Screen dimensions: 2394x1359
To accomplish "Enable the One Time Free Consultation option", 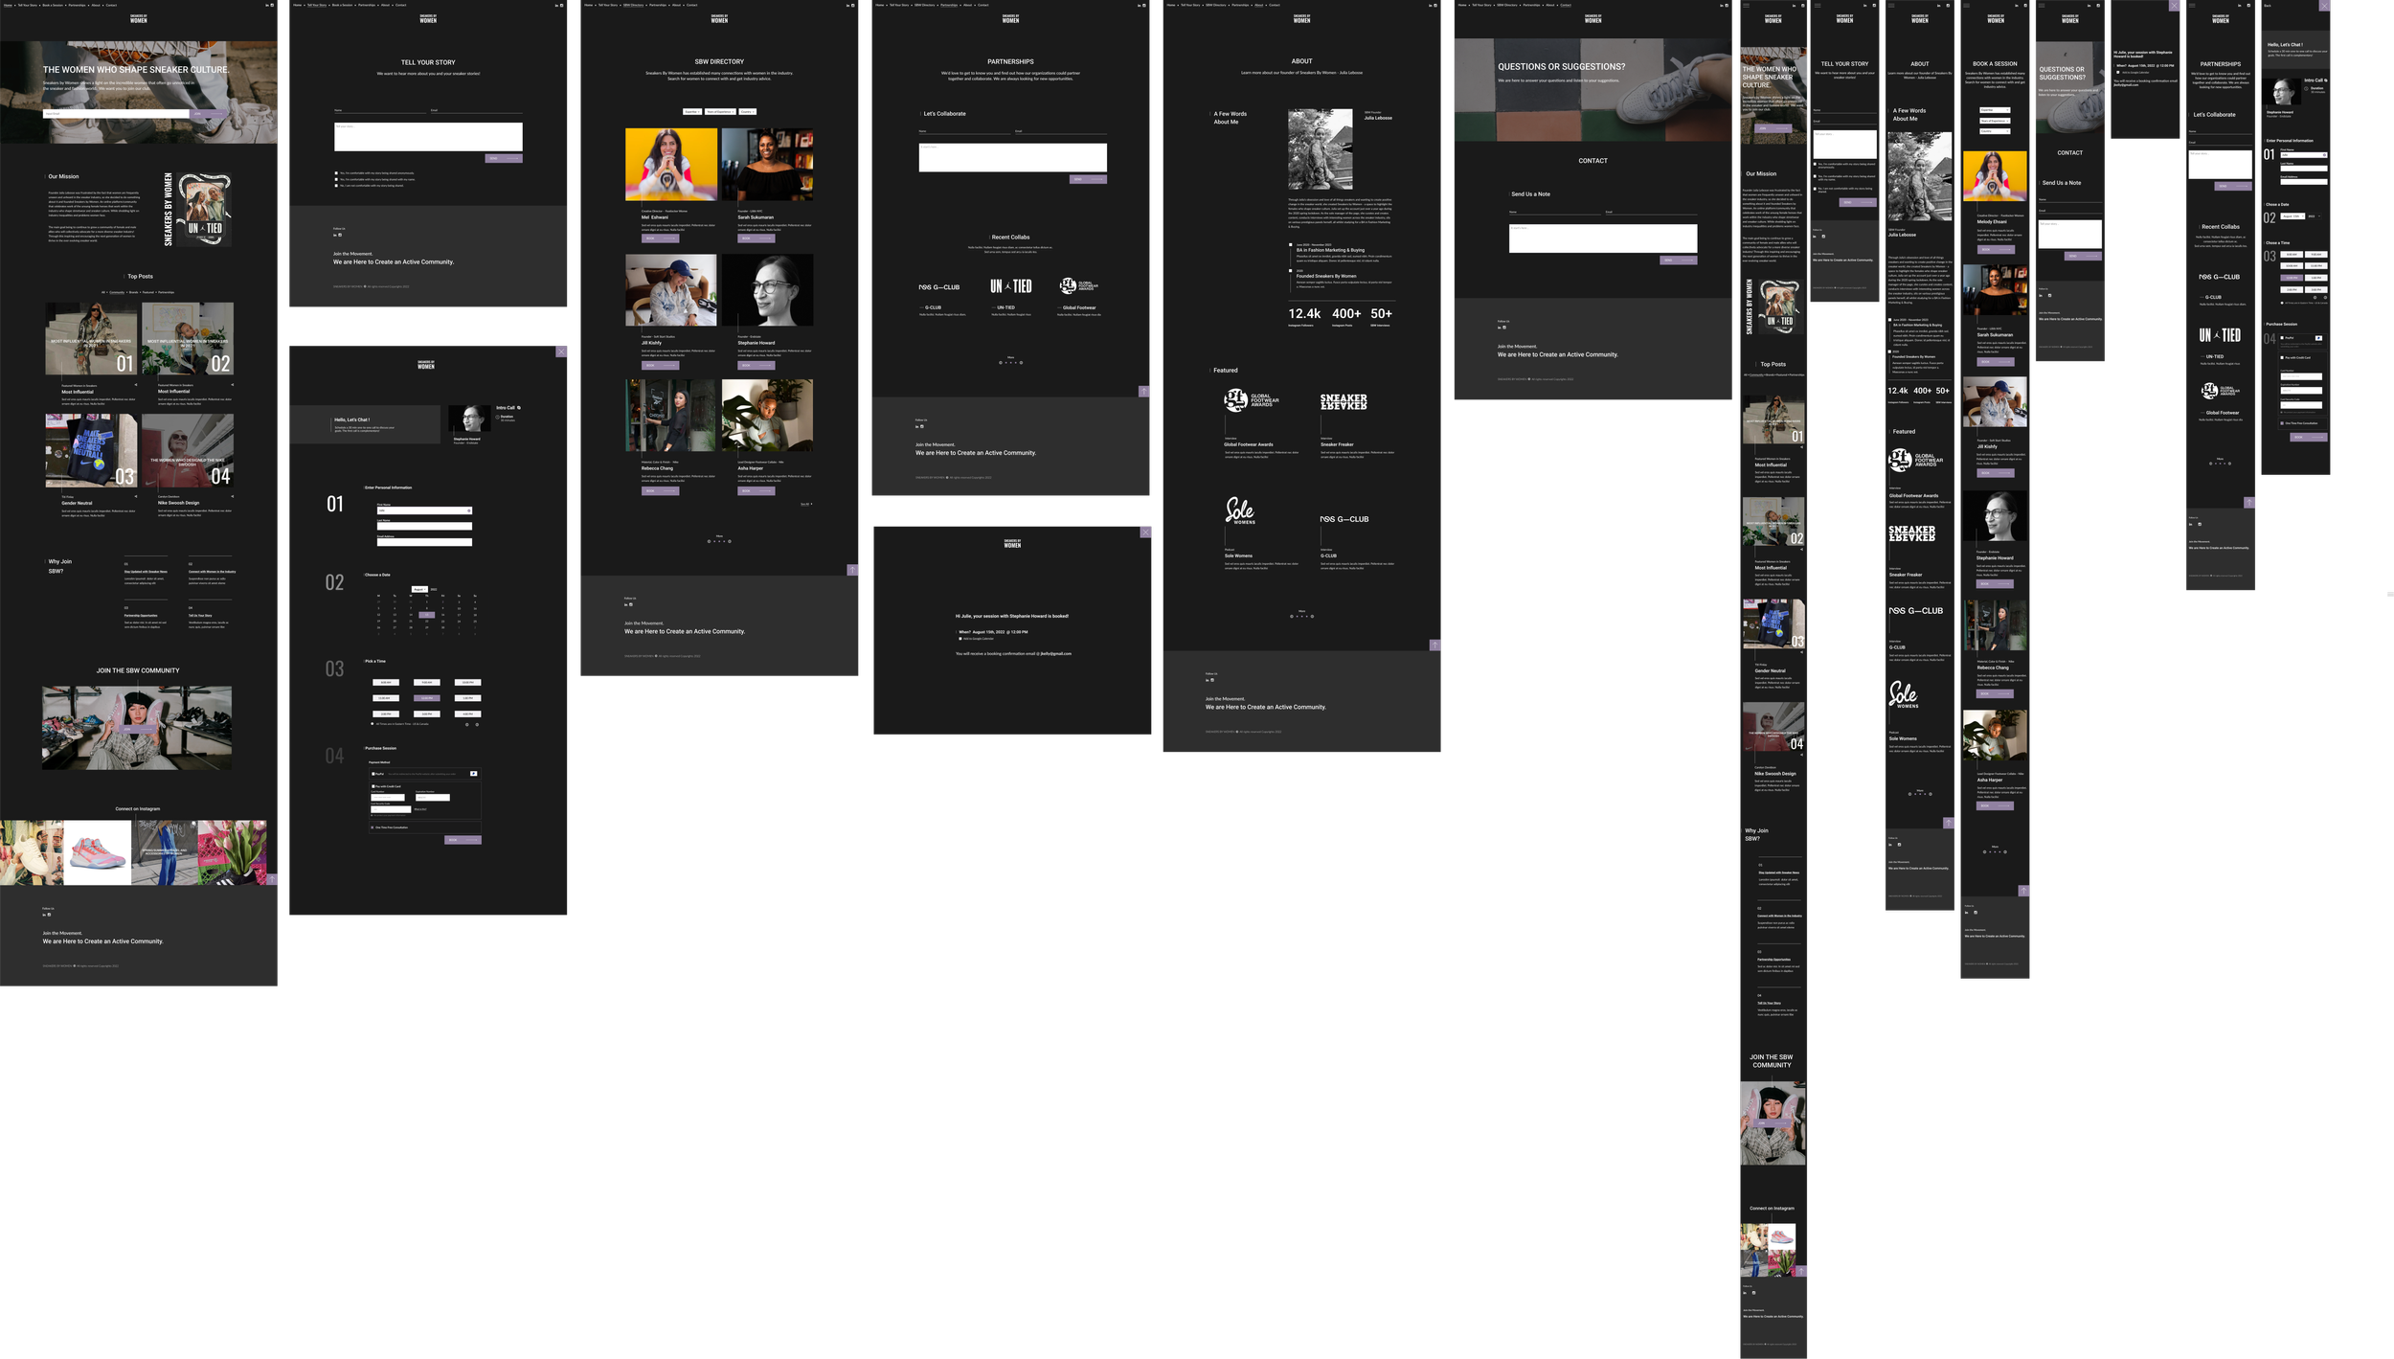I will click(373, 827).
